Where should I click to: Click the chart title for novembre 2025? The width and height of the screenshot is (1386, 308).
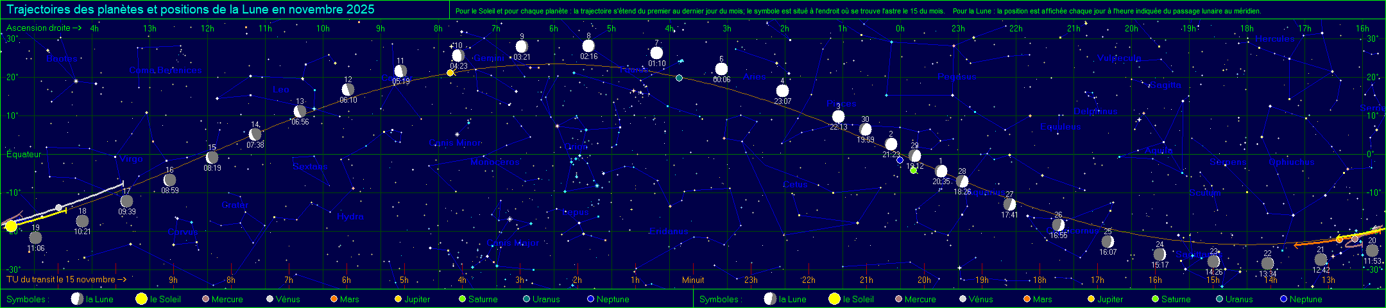pos(191,10)
